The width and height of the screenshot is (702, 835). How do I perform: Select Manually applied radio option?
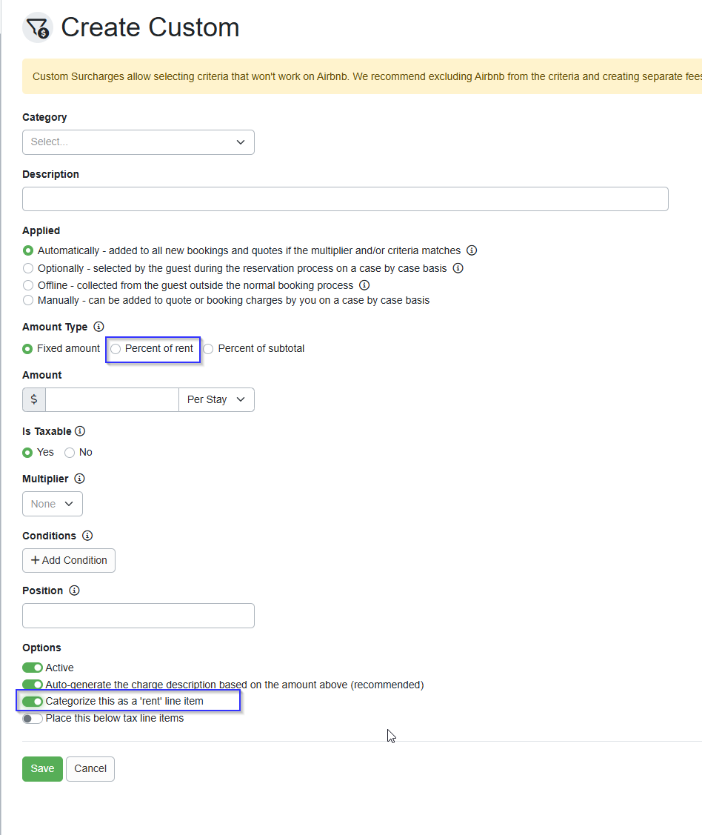(x=28, y=301)
